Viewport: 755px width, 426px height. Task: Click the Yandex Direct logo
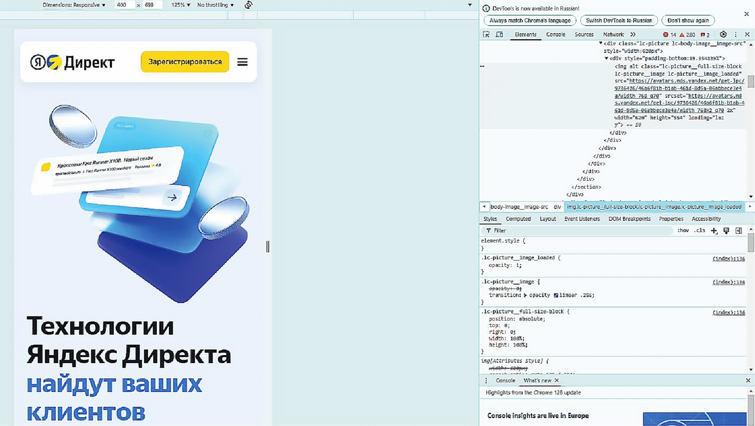coord(72,62)
